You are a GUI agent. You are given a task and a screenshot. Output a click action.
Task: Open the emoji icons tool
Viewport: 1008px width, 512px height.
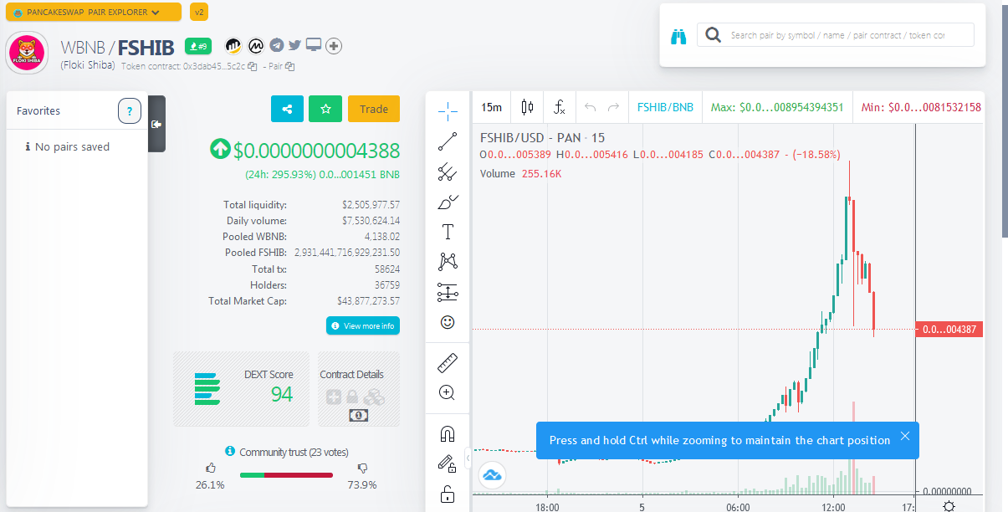pos(448,321)
